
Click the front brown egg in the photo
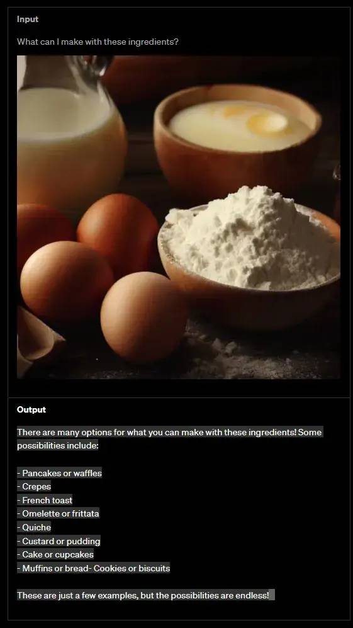(143, 316)
